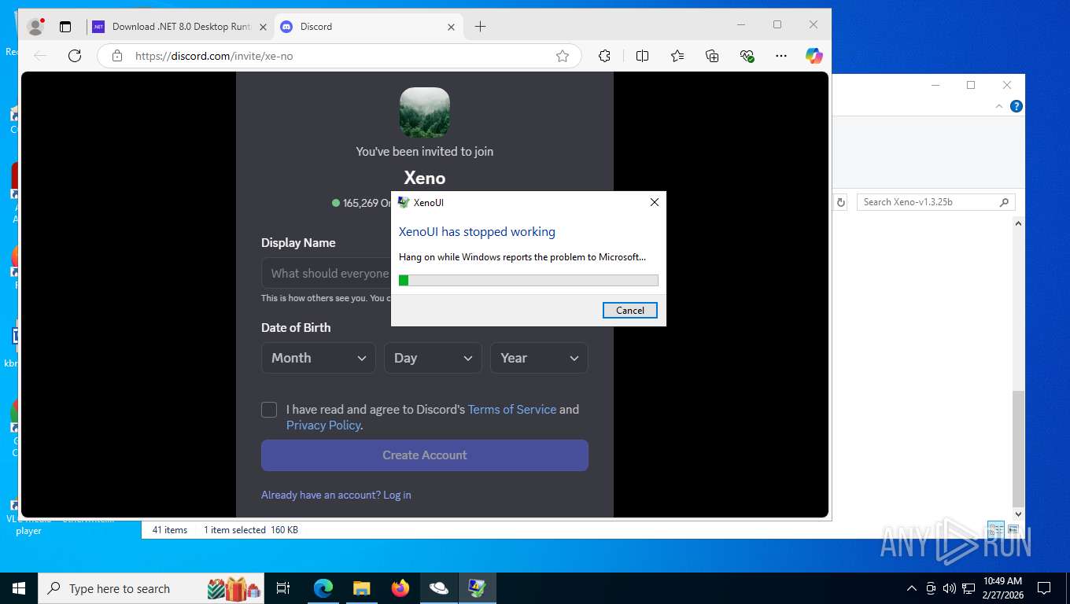Launch Firefox from the taskbar

pyautogui.click(x=400, y=588)
